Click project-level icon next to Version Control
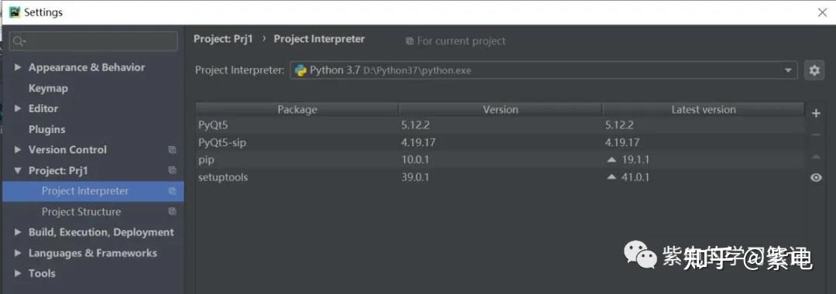Viewport: 836px width, 294px height. click(x=172, y=149)
